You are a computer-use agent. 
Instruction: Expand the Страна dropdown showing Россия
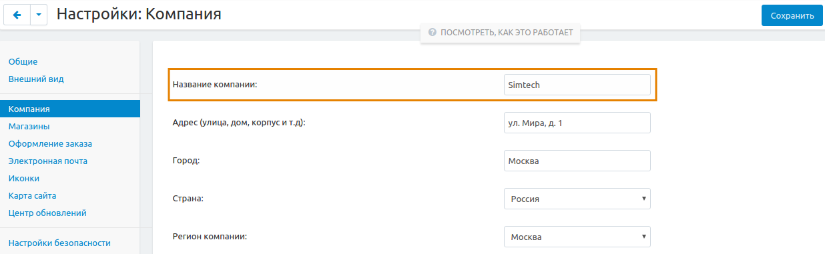[x=577, y=199]
